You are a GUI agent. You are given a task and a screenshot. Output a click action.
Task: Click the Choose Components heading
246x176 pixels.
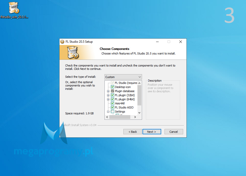(x=114, y=49)
